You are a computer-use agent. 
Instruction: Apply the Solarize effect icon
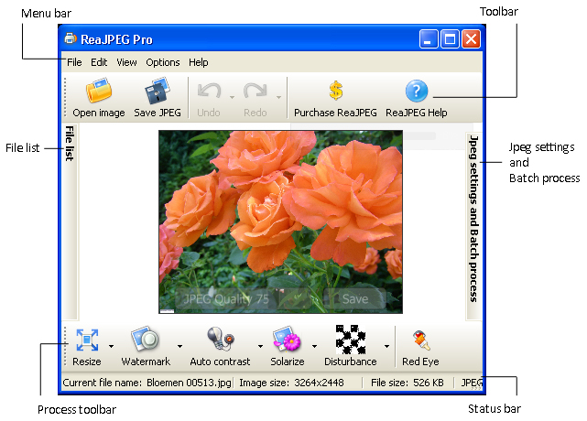(288, 339)
